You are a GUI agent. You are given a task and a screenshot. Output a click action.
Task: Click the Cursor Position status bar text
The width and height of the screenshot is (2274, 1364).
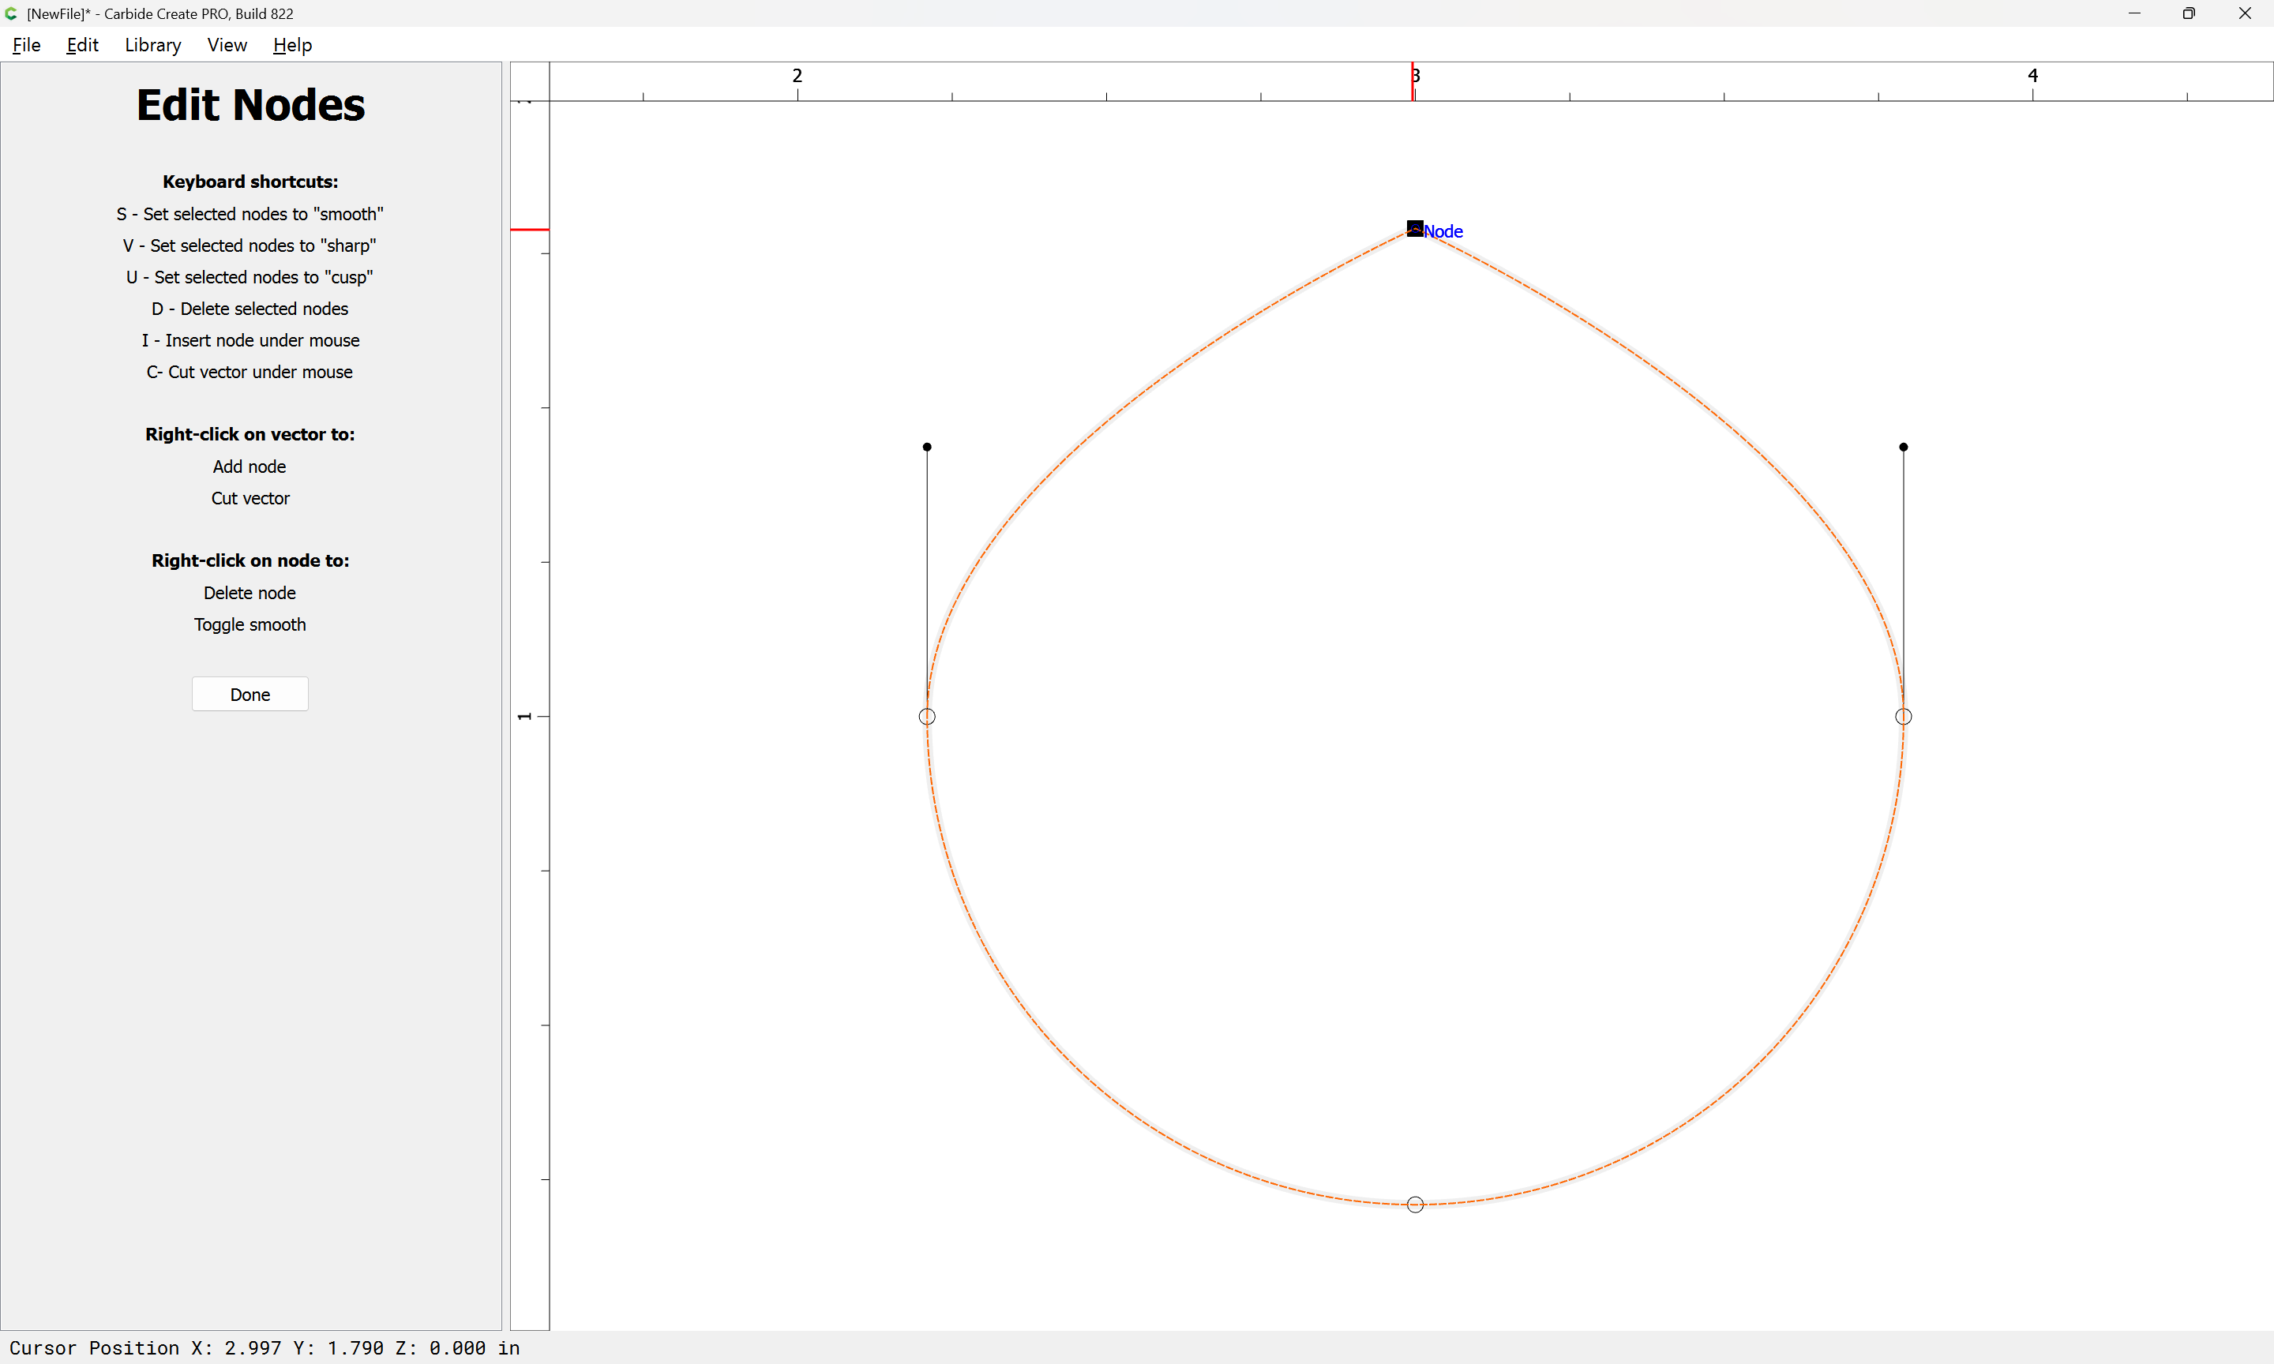[x=265, y=1347]
